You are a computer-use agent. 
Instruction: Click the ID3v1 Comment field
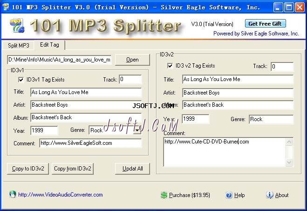coord(90,143)
